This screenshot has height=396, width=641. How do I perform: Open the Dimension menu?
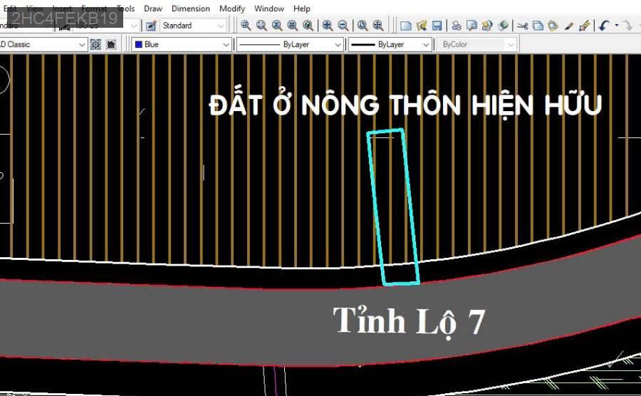click(190, 9)
